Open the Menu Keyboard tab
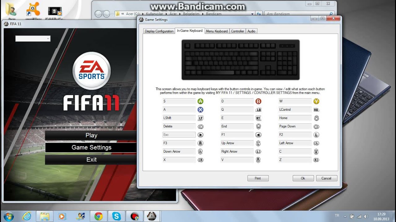Viewport: 396px width, 222px height. pos(217,31)
